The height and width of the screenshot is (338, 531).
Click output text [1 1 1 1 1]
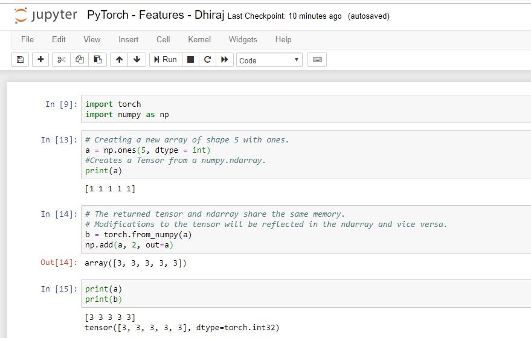(x=110, y=189)
